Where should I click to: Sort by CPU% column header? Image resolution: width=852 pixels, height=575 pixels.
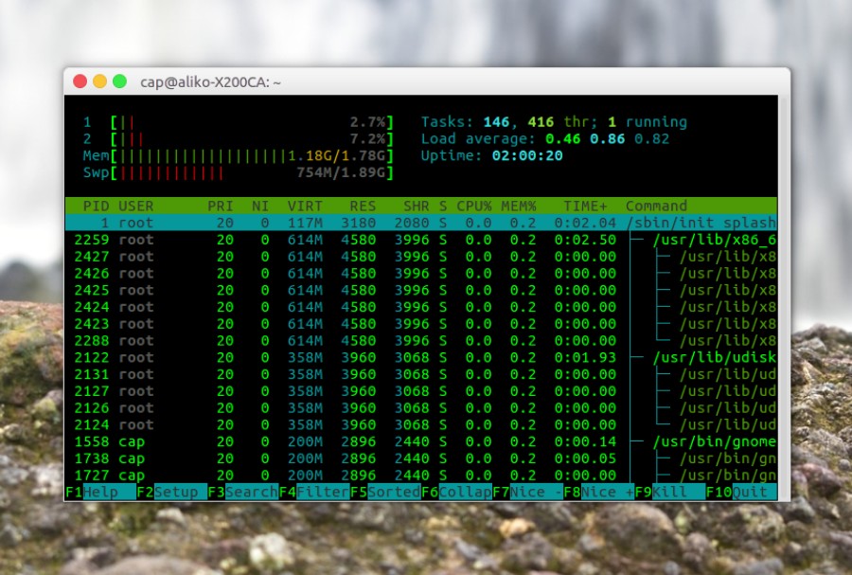click(x=474, y=206)
